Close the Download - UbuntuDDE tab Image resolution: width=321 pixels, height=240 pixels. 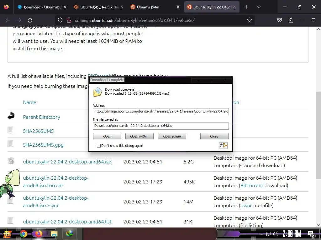tap(65, 7)
